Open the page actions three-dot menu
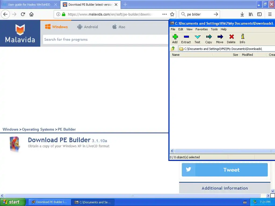Image resolution: width=275 pixels, height=206 pixels. point(165,14)
